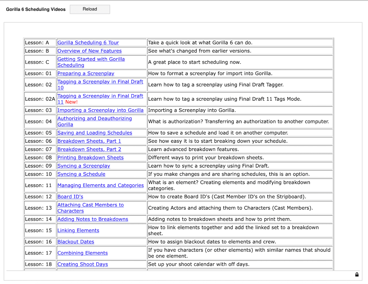Open Overview of New Features lesson
The width and height of the screenshot is (368, 284).
[89, 51]
